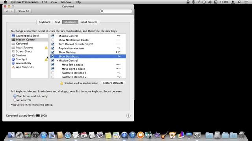Launch iMovie star icon in dock
Screen dimensions: 252x141
pos(157,135)
